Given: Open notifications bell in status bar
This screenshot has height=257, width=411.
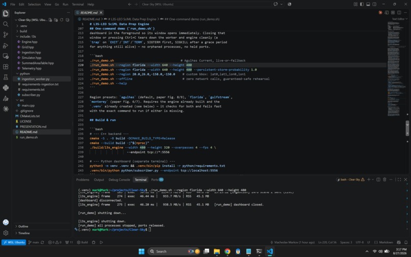Looking at the screenshot, I should 406,242.
